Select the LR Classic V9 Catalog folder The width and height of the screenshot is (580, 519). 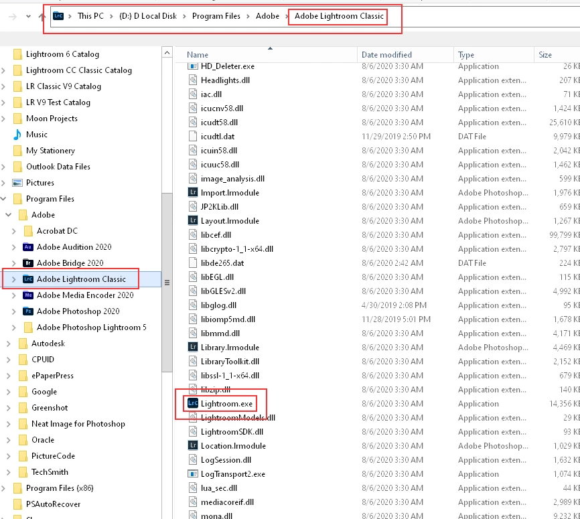(63, 86)
